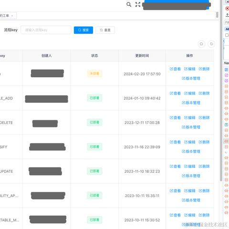Click 查看 in the LE_ADD row
The height and width of the screenshot is (229, 229).
point(175,93)
